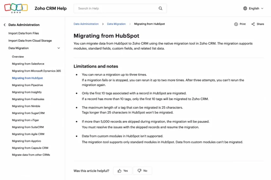271x180 pixels.
Task: Open the English language dropdown
Action: pyautogui.click(x=253, y=8)
